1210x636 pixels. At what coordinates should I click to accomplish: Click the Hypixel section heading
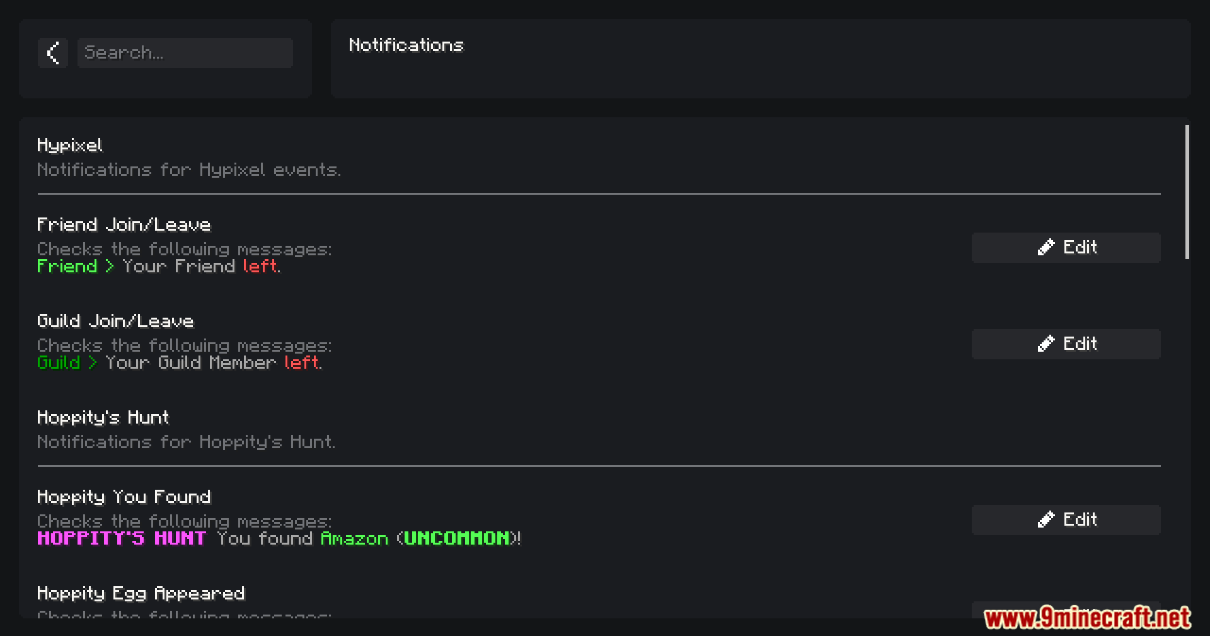[69, 146]
